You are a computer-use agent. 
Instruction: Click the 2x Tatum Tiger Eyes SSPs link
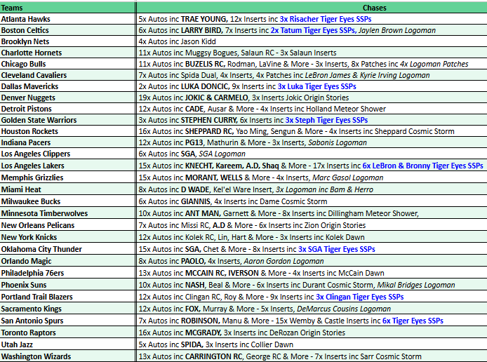(x=313, y=30)
